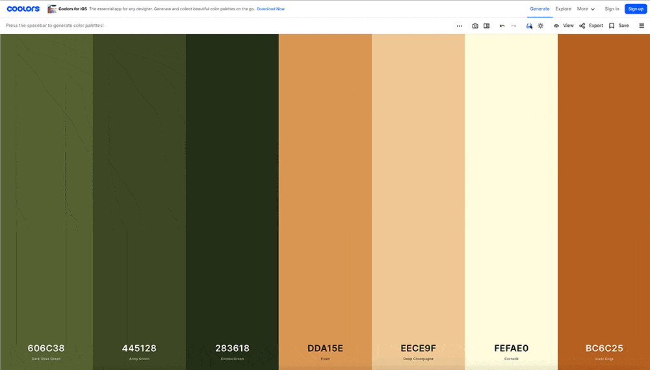Click the camera icon to create palette from photo
This screenshot has height=370, width=650.
(475, 26)
